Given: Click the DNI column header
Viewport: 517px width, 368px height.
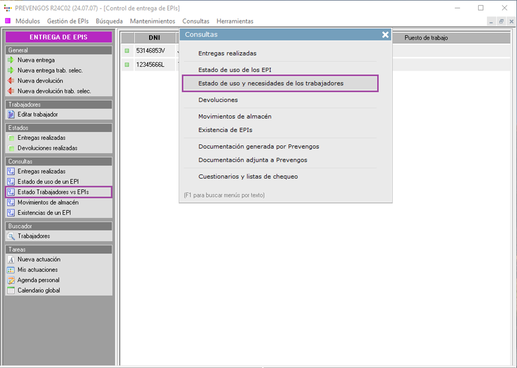Looking at the screenshot, I should click(154, 38).
